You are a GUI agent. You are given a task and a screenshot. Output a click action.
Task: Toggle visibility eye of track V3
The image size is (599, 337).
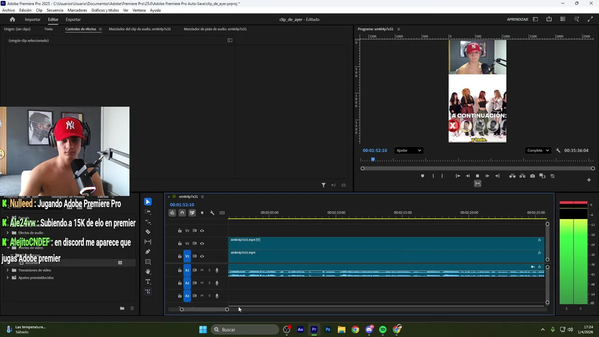pyautogui.click(x=202, y=231)
